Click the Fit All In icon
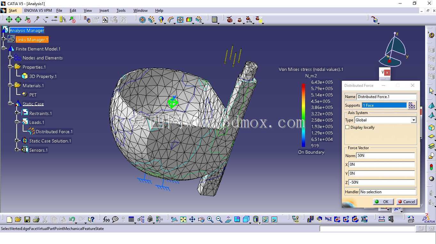This screenshot has width=436, height=244. click(x=183, y=219)
